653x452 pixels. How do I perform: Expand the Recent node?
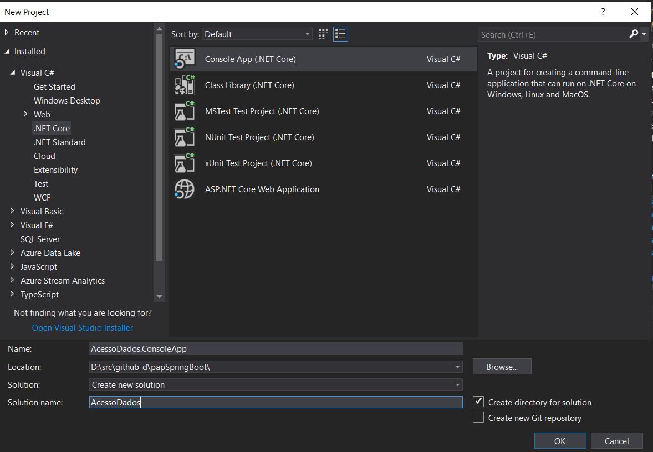coord(7,33)
